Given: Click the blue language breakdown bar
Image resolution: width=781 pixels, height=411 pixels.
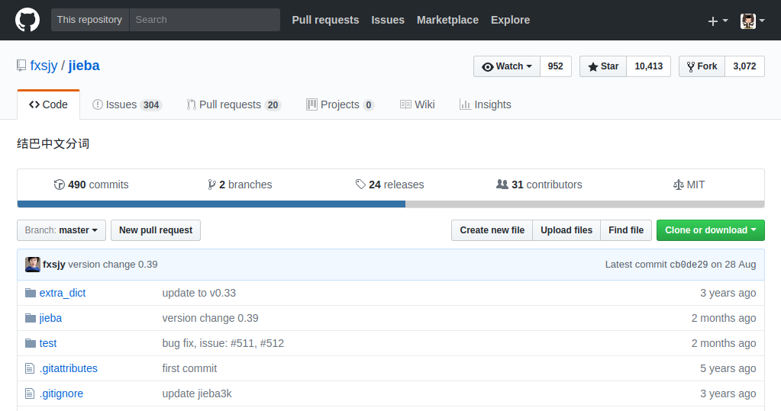Looking at the screenshot, I should [211, 204].
